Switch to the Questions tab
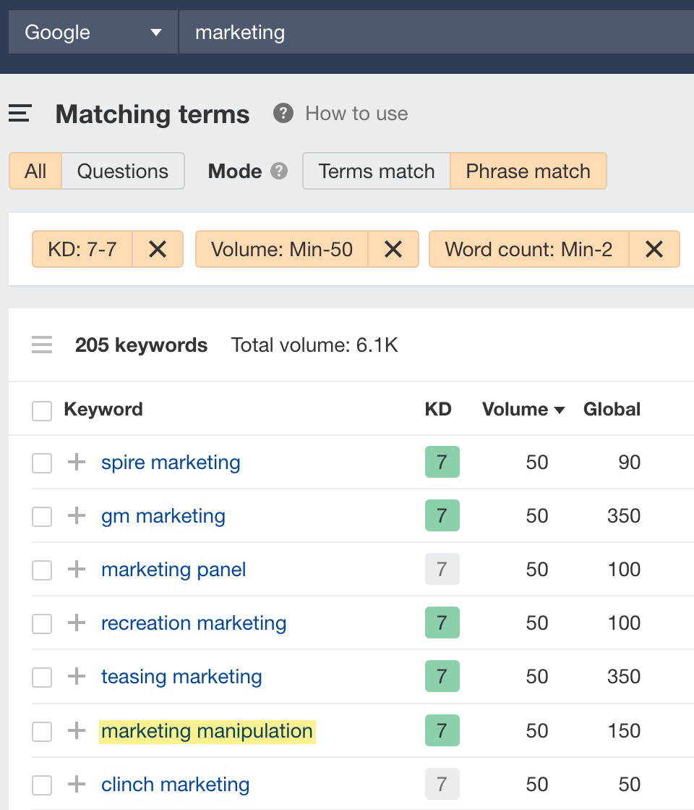This screenshot has height=810, width=694. pyautogui.click(x=122, y=172)
